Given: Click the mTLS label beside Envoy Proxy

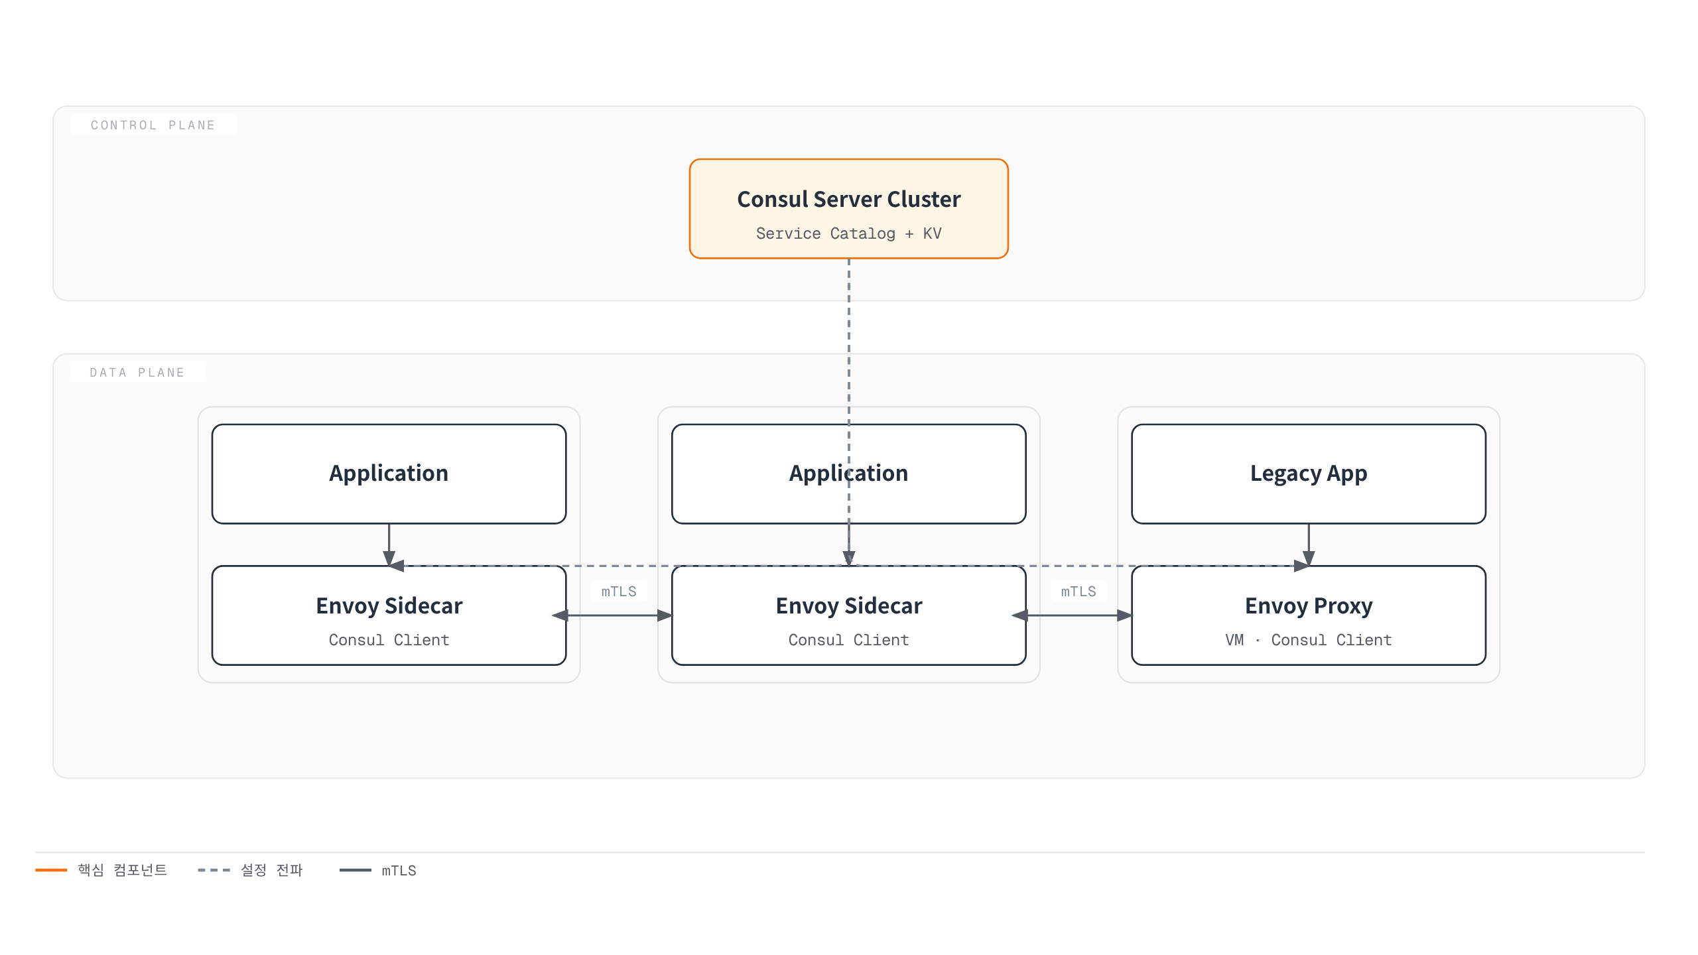Looking at the screenshot, I should coord(1078,592).
